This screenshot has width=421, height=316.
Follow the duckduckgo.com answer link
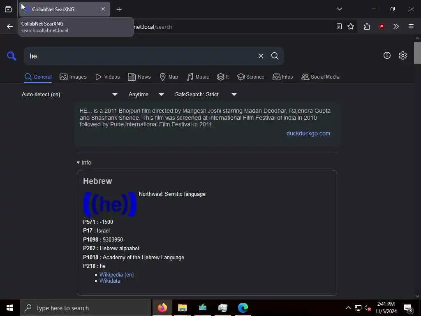click(x=308, y=134)
